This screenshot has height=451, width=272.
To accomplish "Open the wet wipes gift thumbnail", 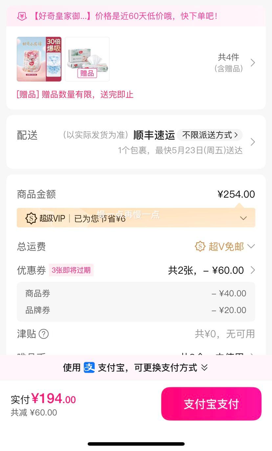I will click(87, 59).
